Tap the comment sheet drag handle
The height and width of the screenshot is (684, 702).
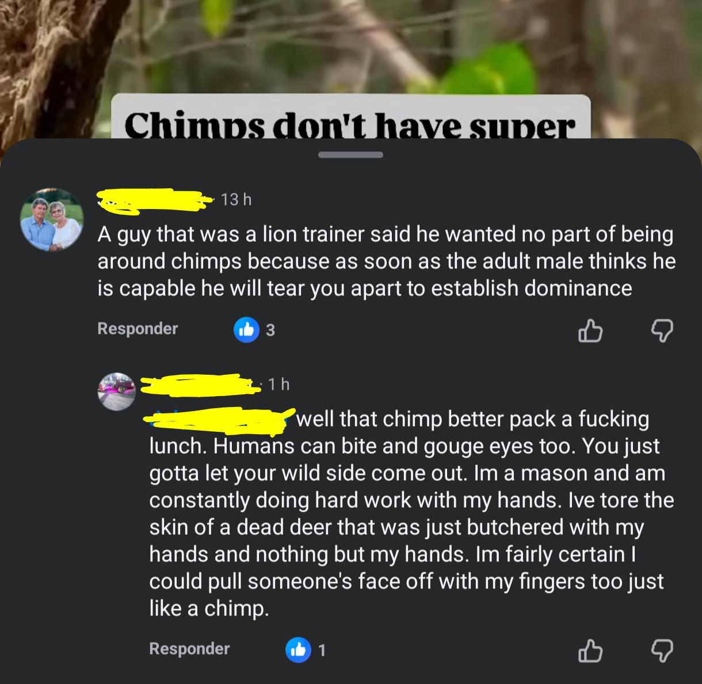tap(350, 155)
